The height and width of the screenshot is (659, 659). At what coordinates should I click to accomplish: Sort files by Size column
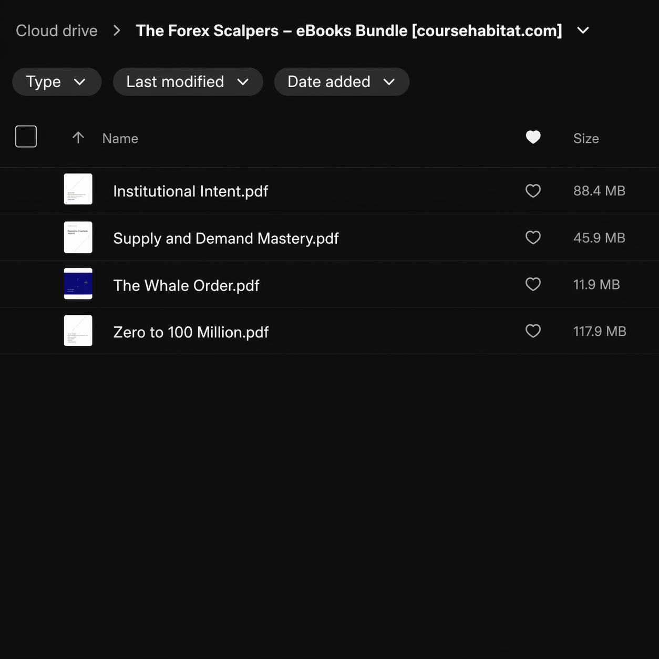click(x=586, y=138)
